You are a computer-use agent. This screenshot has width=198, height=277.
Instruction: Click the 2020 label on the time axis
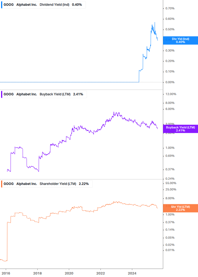coord(69,273)
